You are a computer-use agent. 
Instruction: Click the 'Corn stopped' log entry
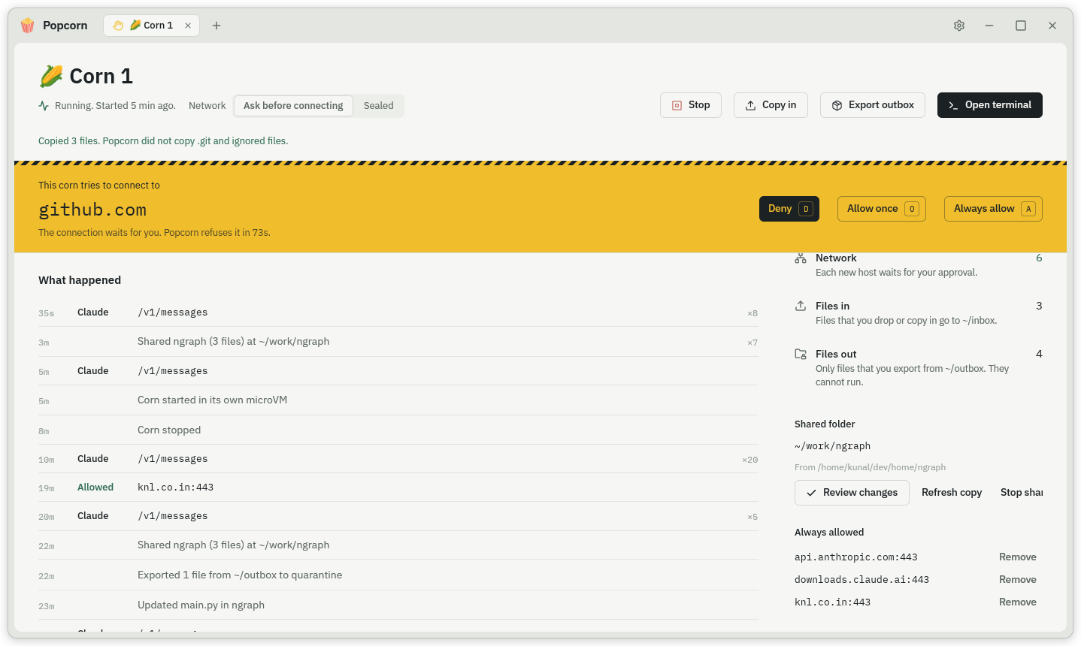coord(398,430)
